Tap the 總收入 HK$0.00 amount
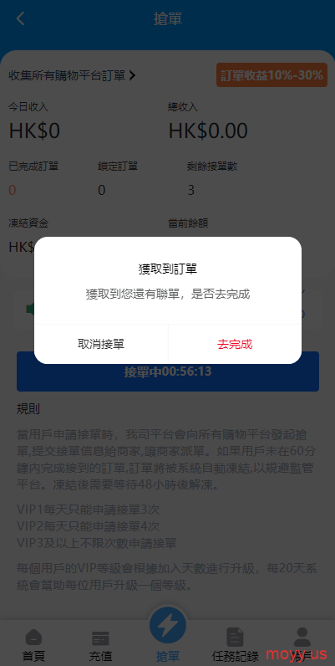 [x=208, y=131]
